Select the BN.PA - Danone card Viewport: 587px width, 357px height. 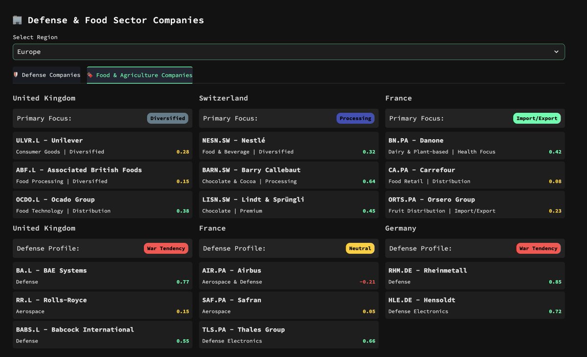pyautogui.click(x=475, y=146)
